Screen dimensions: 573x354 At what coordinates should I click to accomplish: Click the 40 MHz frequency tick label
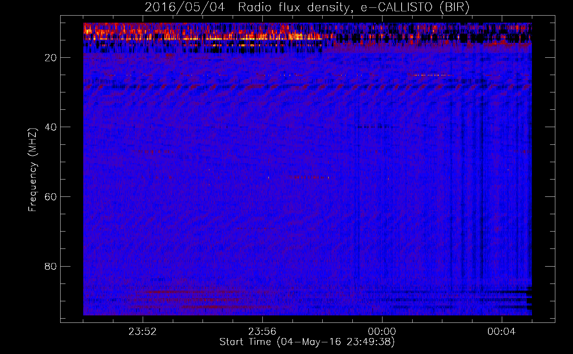[x=51, y=127]
